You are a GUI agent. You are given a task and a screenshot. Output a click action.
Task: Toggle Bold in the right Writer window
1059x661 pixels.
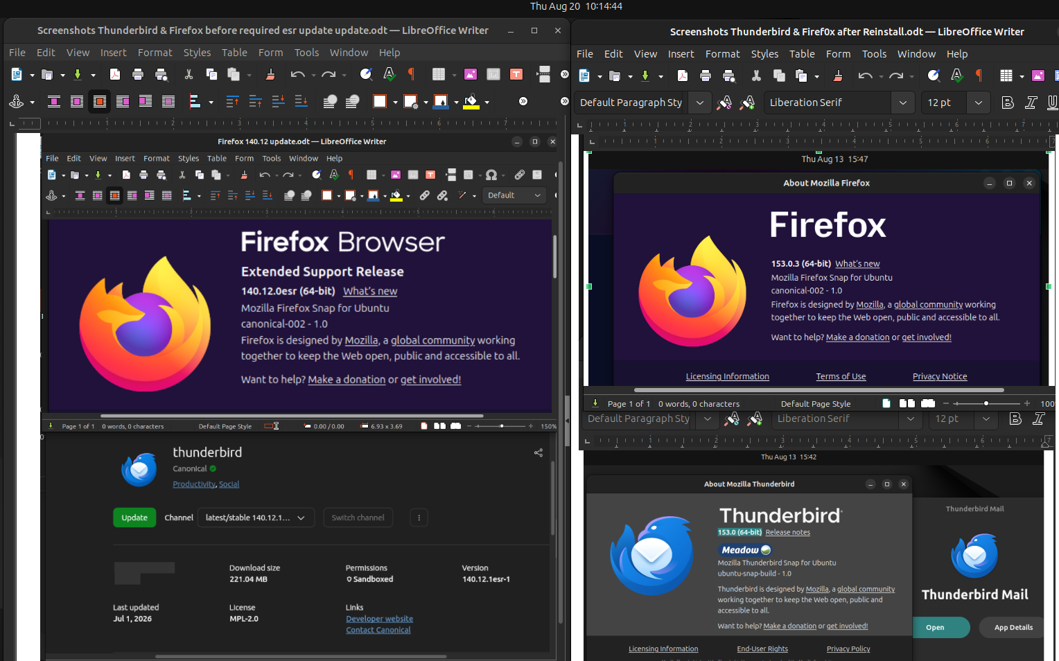[1008, 103]
